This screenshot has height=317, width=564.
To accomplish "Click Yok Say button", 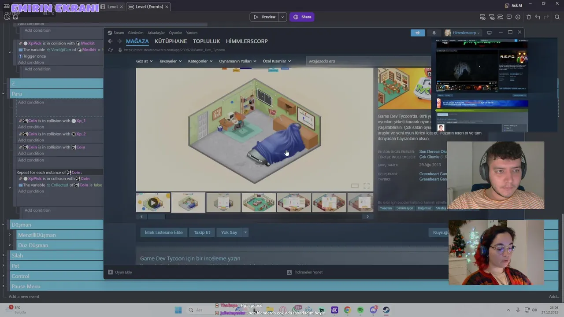I will tap(229, 232).
